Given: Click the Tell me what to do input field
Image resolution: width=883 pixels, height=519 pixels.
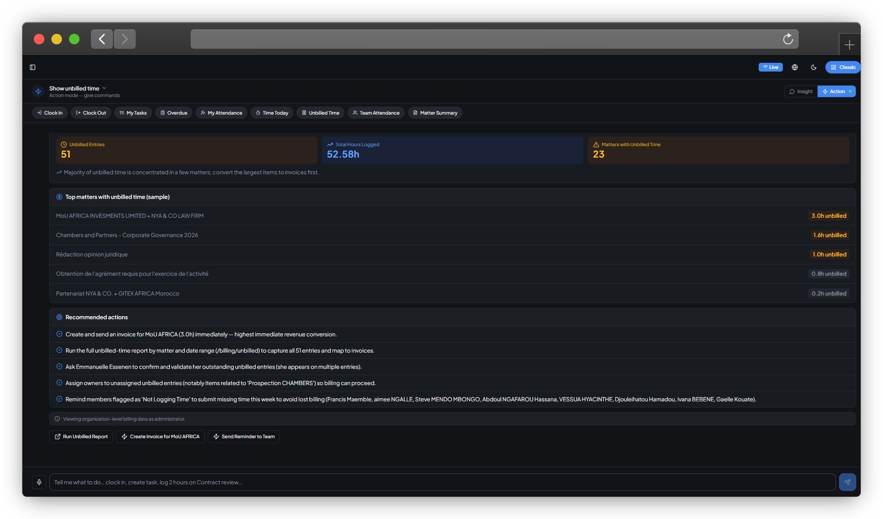Looking at the screenshot, I should coord(264,482).
